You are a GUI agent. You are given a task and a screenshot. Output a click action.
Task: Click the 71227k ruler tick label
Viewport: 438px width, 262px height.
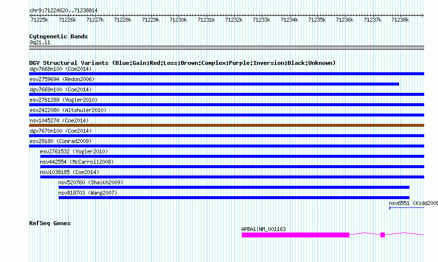[95, 20]
